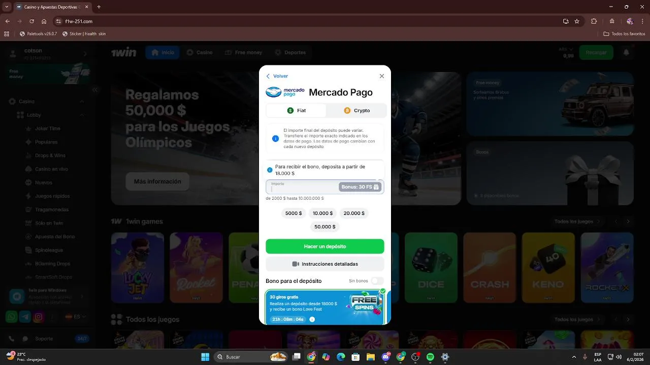The width and height of the screenshot is (650, 365).
Task: Click Más información on the banner
Action: point(157,181)
